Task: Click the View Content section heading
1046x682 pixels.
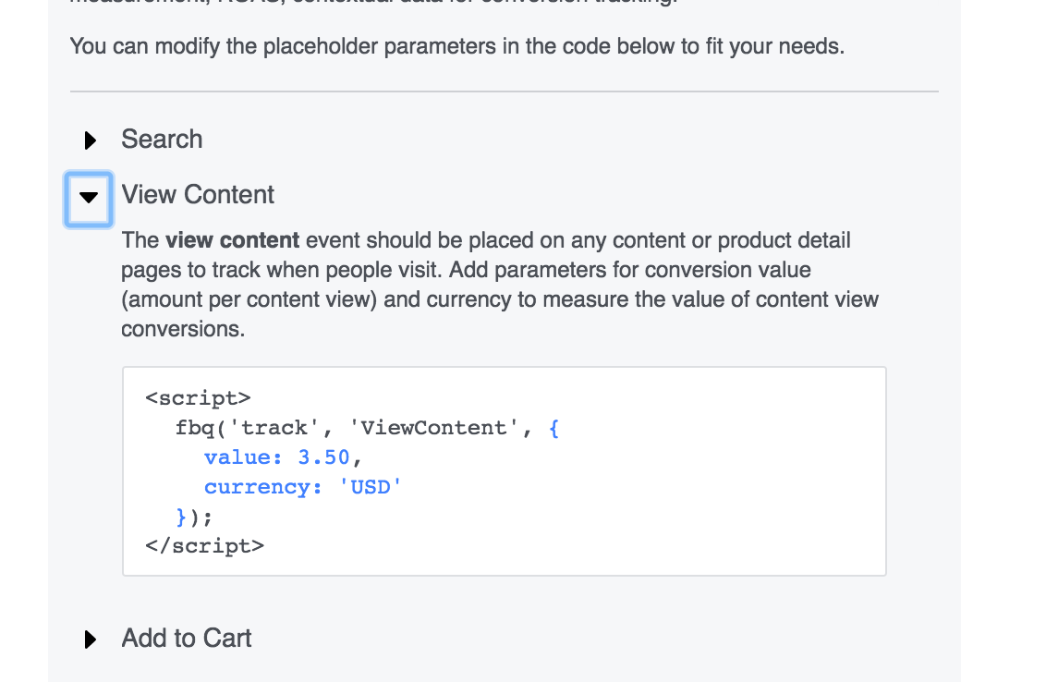Action: (x=198, y=195)
